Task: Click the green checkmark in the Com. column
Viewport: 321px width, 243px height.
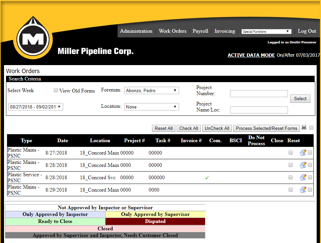Action: click(207, 178)
